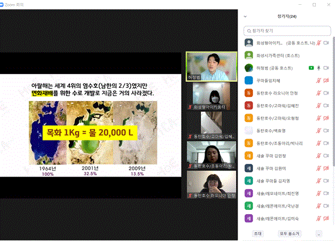335x241 pixels.
Task: Click the camera icon for 새솔/레몬에이트/김미숙
Action: tap(326, 218)
